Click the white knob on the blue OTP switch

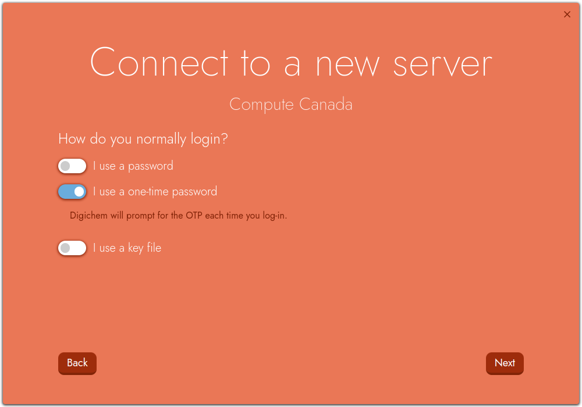pyautogui.click(x=79, y=191)
